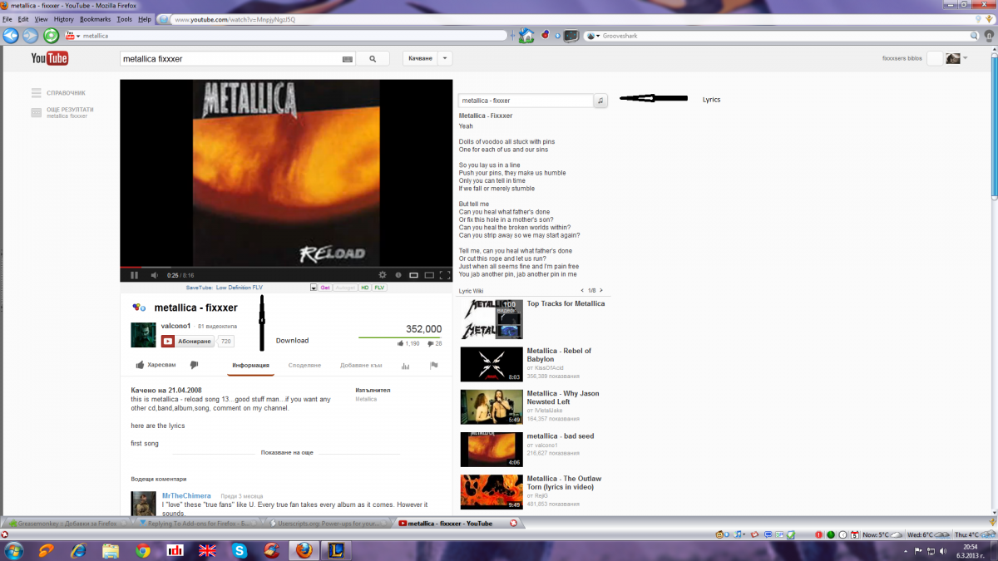Switch to the Споделяне tab
The height and width of the screenshot is (561, 998).
(304, 366)
